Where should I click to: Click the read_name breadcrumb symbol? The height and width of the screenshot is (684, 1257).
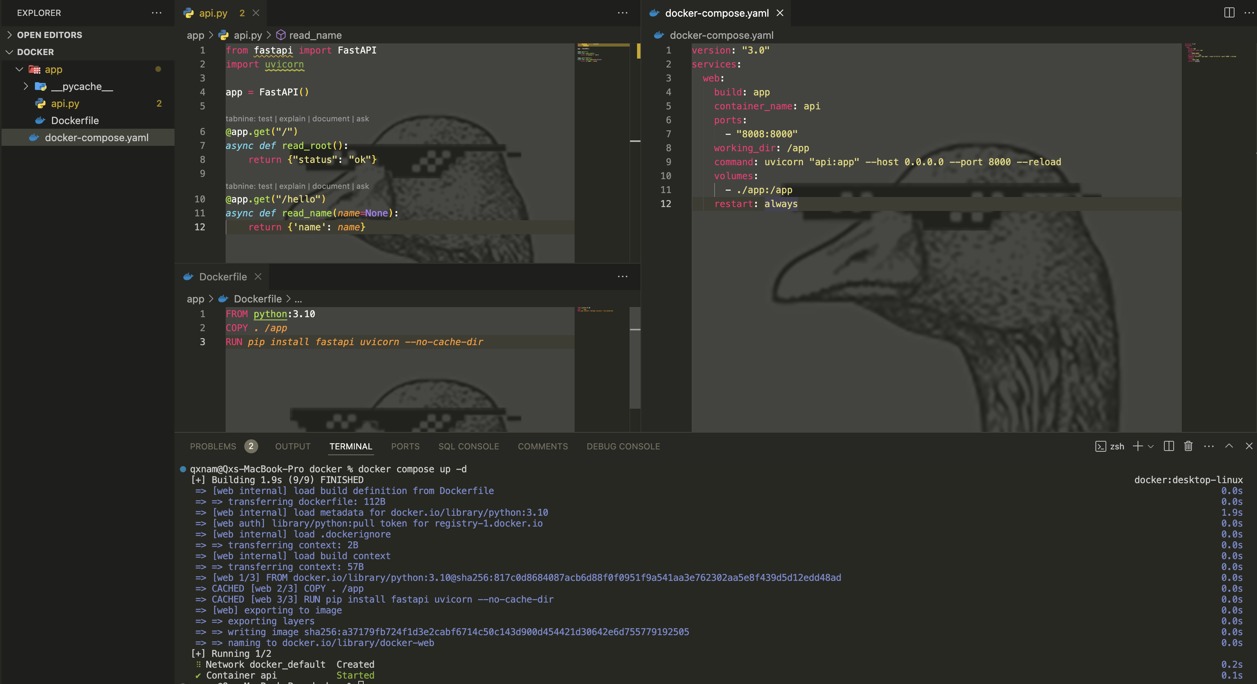315,35
